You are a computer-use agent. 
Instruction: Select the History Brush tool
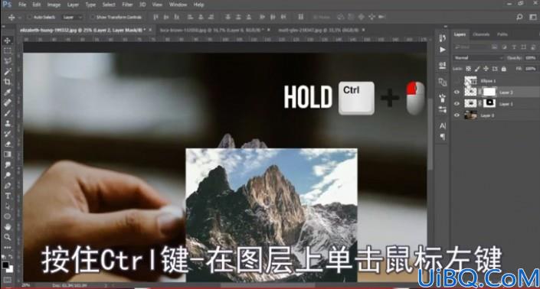(x=7, y=133)
